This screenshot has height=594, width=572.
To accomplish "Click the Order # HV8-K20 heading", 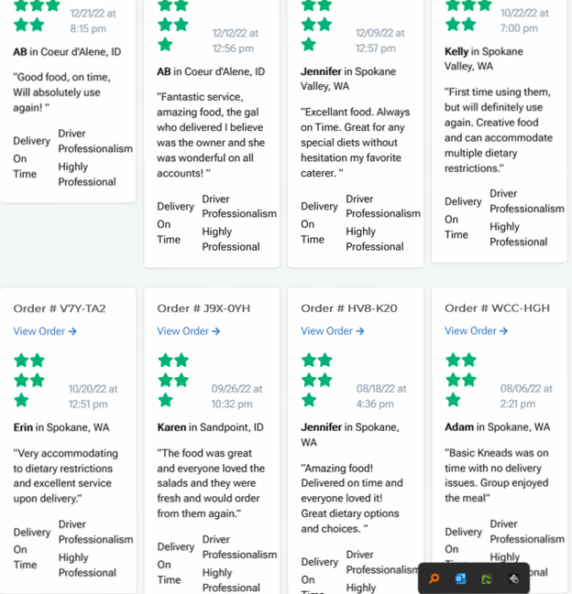I will pyautogui.click(x=349, y=308).
